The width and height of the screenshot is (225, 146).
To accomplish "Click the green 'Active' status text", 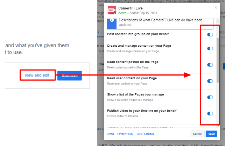I will tap(122, 13).
